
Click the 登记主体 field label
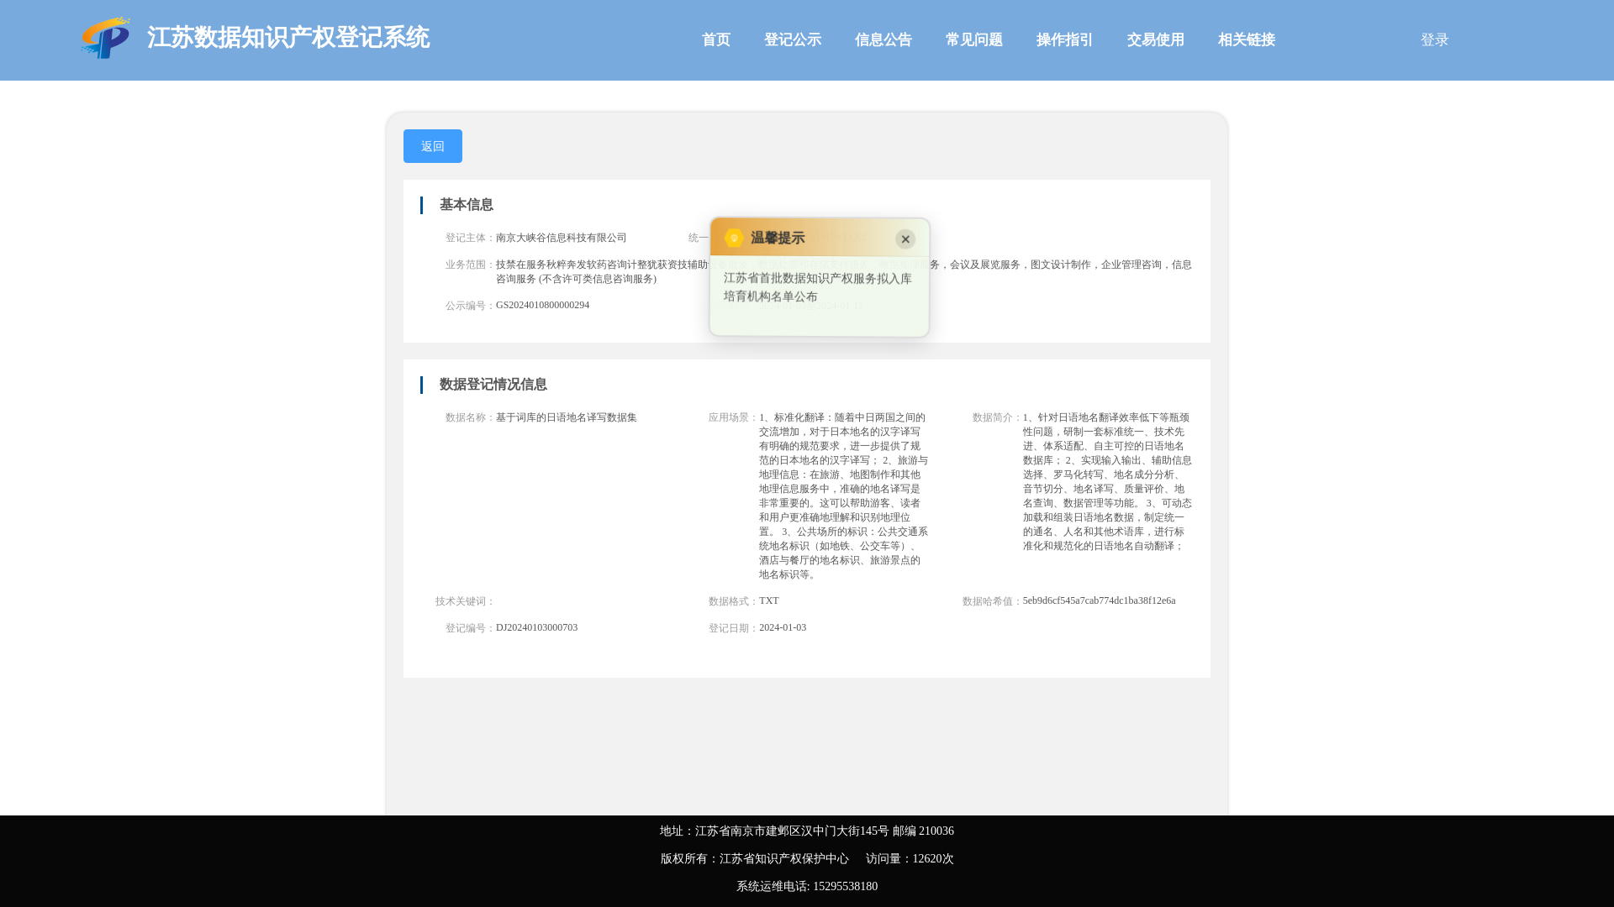click(x=471, y=239)
